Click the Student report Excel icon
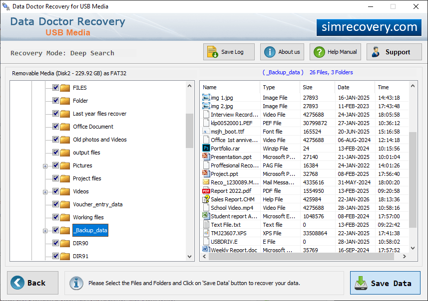This screenshot has width=428, height=301. coord(206,216)
